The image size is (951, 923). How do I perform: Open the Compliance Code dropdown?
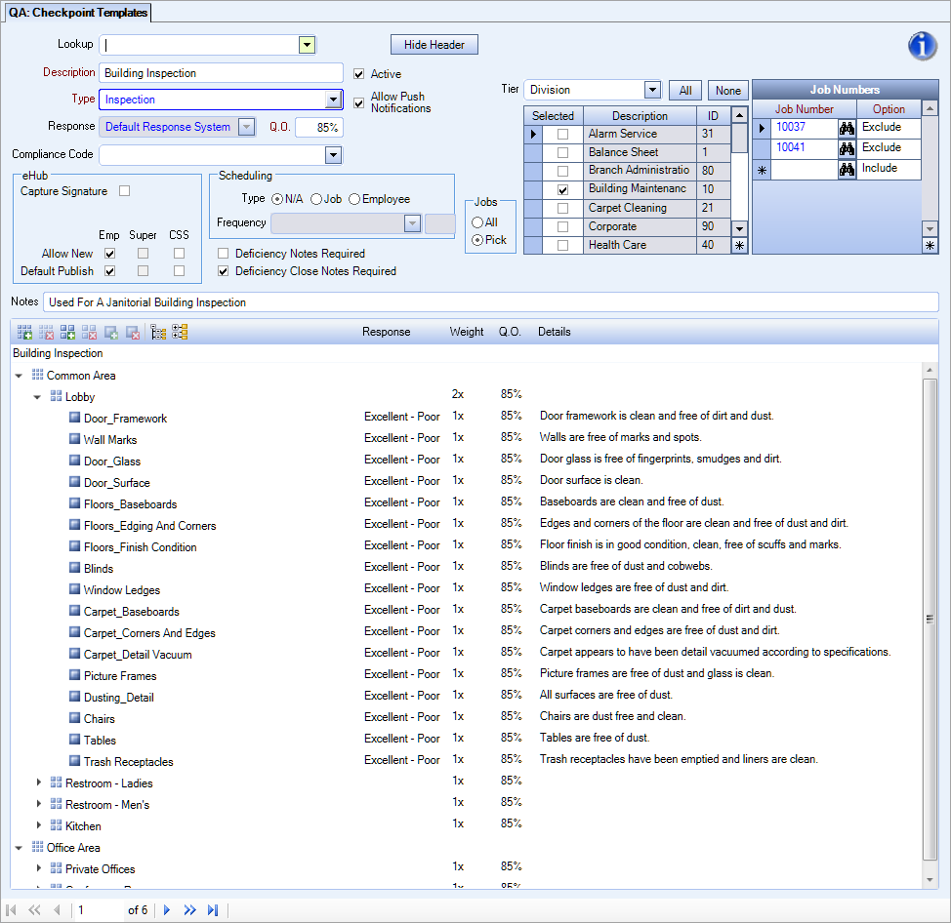click(x=333, y=154)
